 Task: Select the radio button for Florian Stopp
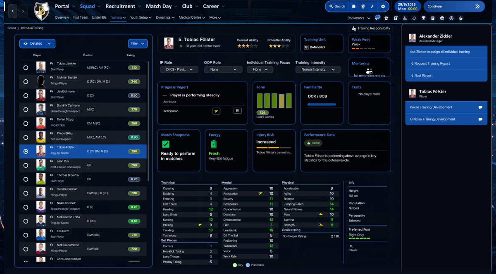26,123
